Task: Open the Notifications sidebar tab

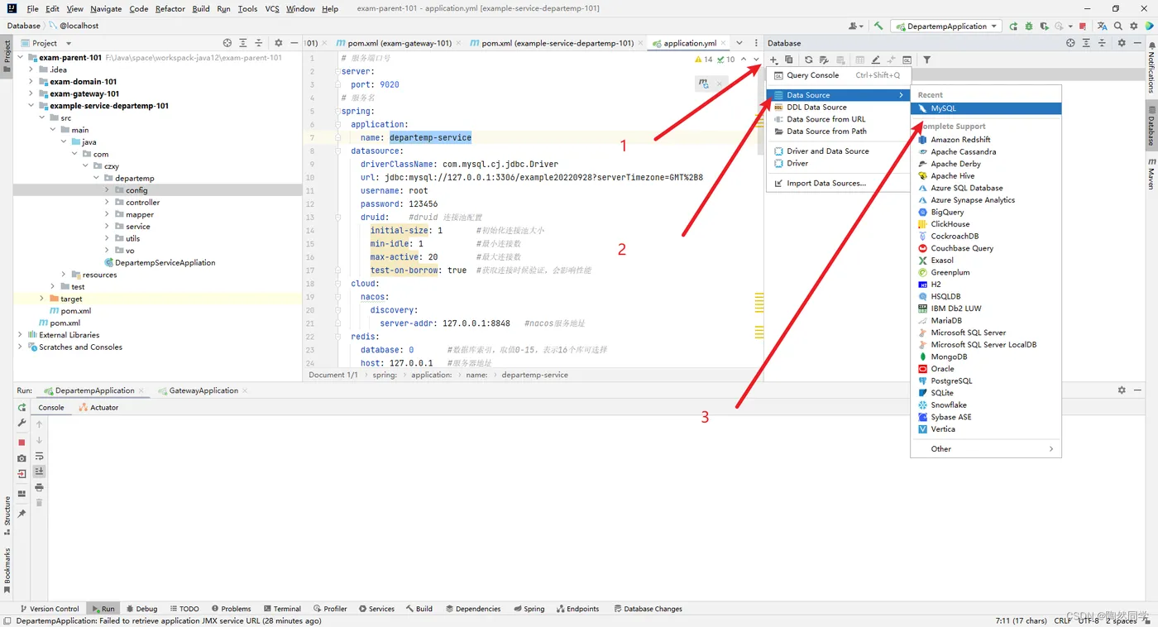Action: point(1150,69)
